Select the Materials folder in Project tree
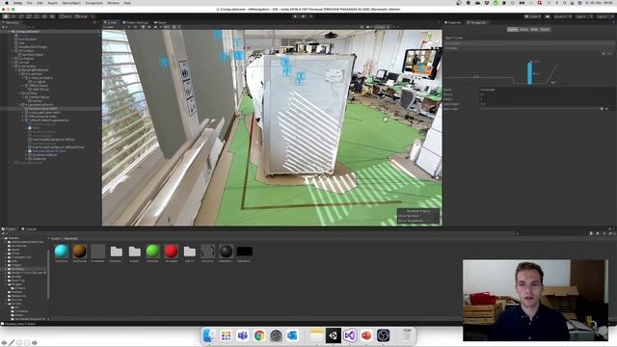 pyautogui.click(x=17, y=269)
